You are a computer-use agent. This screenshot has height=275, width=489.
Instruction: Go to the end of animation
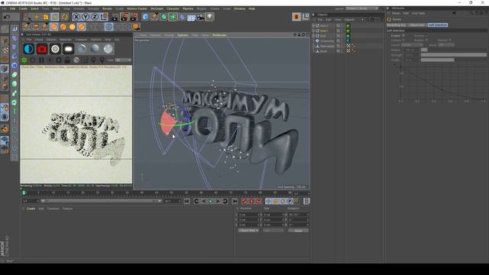(235, 202)
